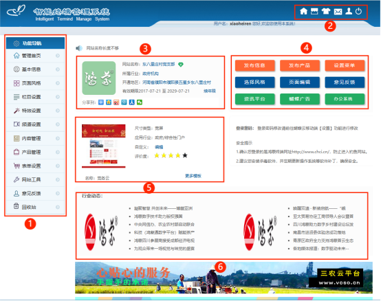Click the user profile icon in the header
The height and width of the screenshot is (301, 381).
pos(349,11)
